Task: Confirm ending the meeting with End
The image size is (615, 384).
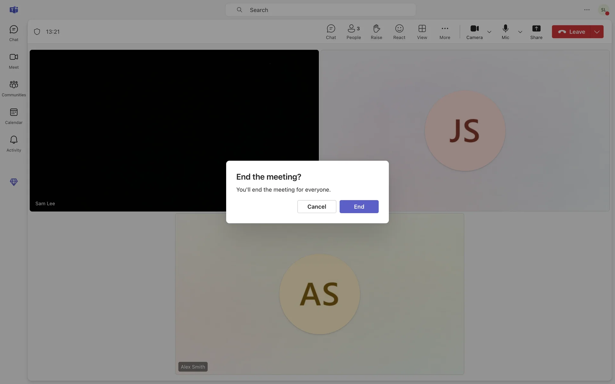Action: (359, 206)
